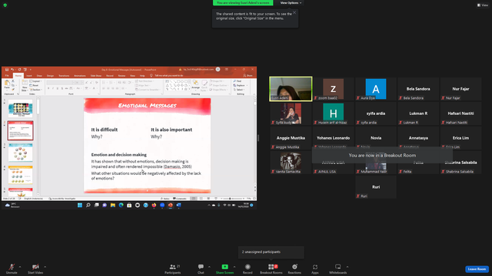
Task: Click Search icon on Windows taskbar
Action: (88, 205)
